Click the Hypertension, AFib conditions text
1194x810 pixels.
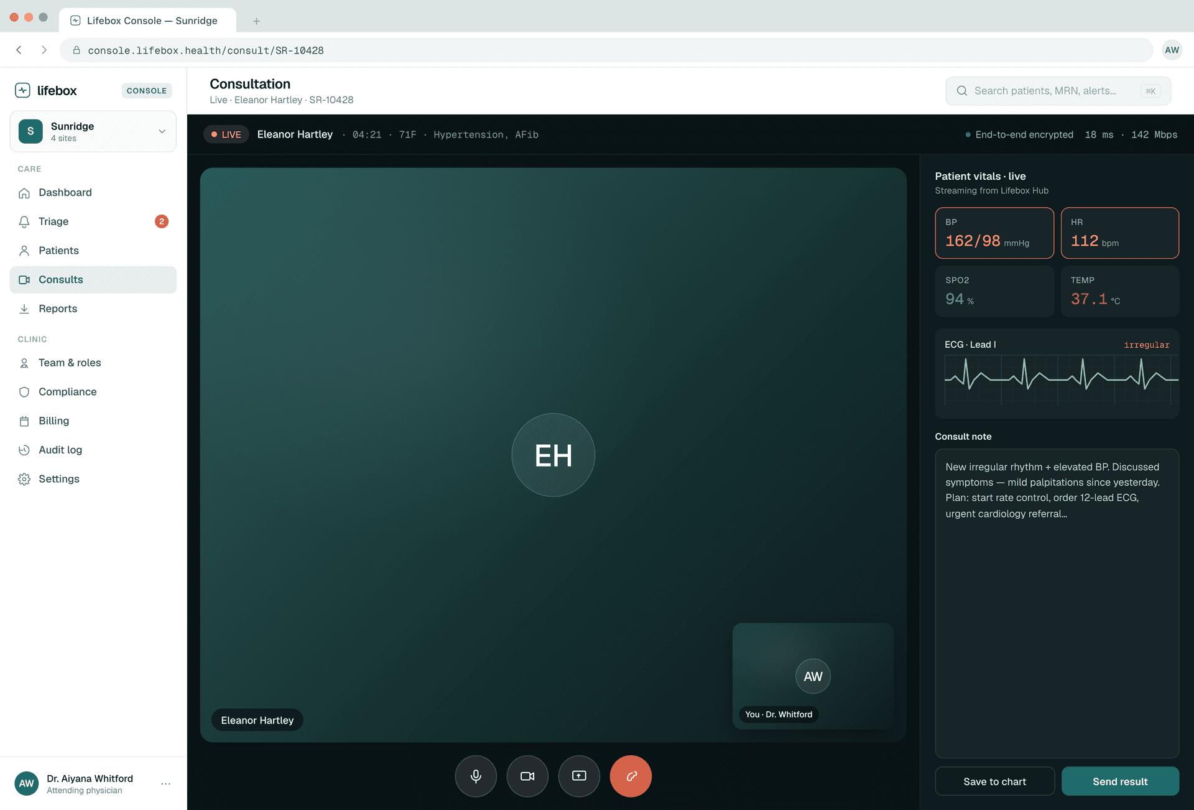[x=486, y=134]
